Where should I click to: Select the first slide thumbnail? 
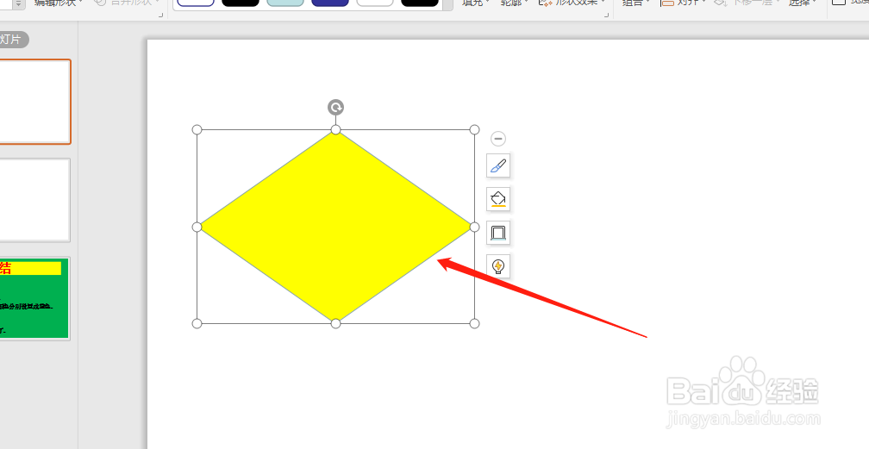[x=34, y=102]
